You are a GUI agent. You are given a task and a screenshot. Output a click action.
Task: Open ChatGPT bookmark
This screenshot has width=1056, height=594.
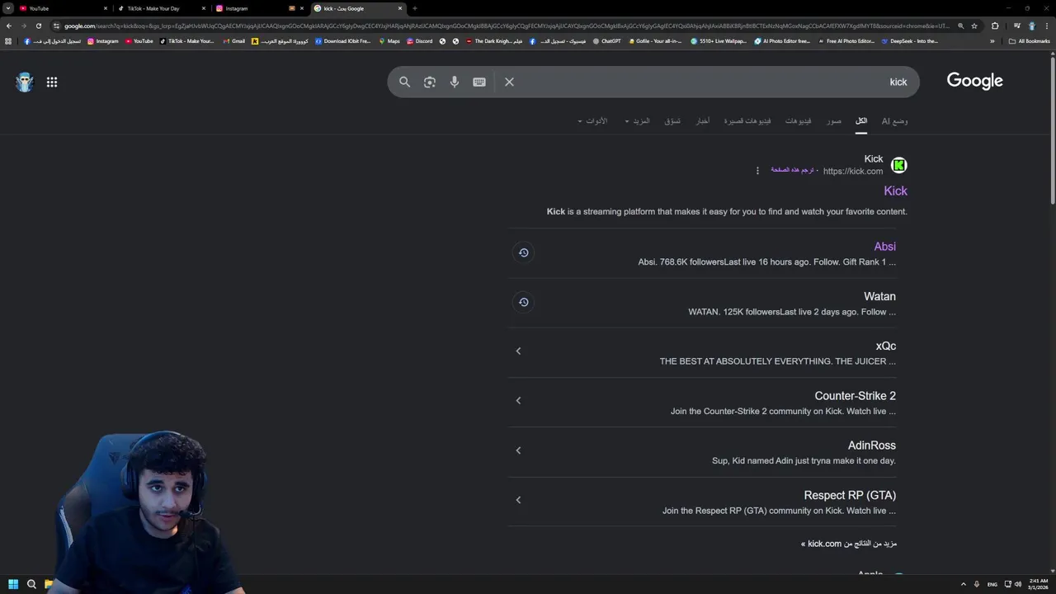tap(606, 41)
